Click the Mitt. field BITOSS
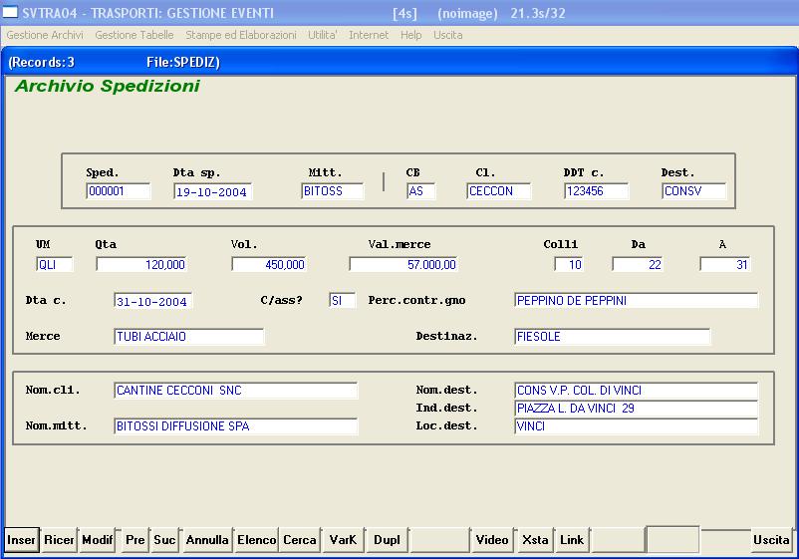Screen dimensions: 799x559 pyautogui.click(x=332, y=191)
